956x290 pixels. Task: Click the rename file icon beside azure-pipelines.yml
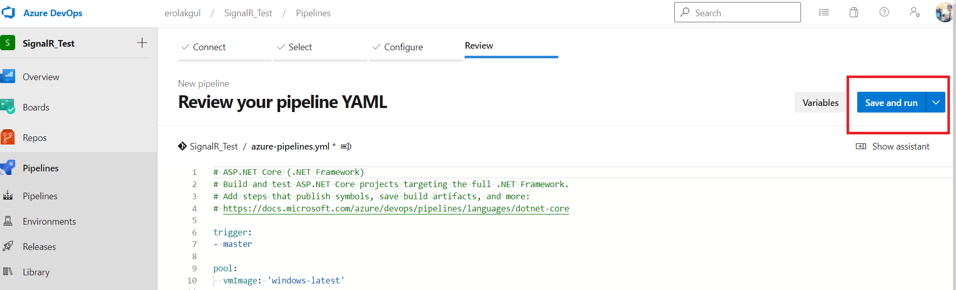pos(346,147)
